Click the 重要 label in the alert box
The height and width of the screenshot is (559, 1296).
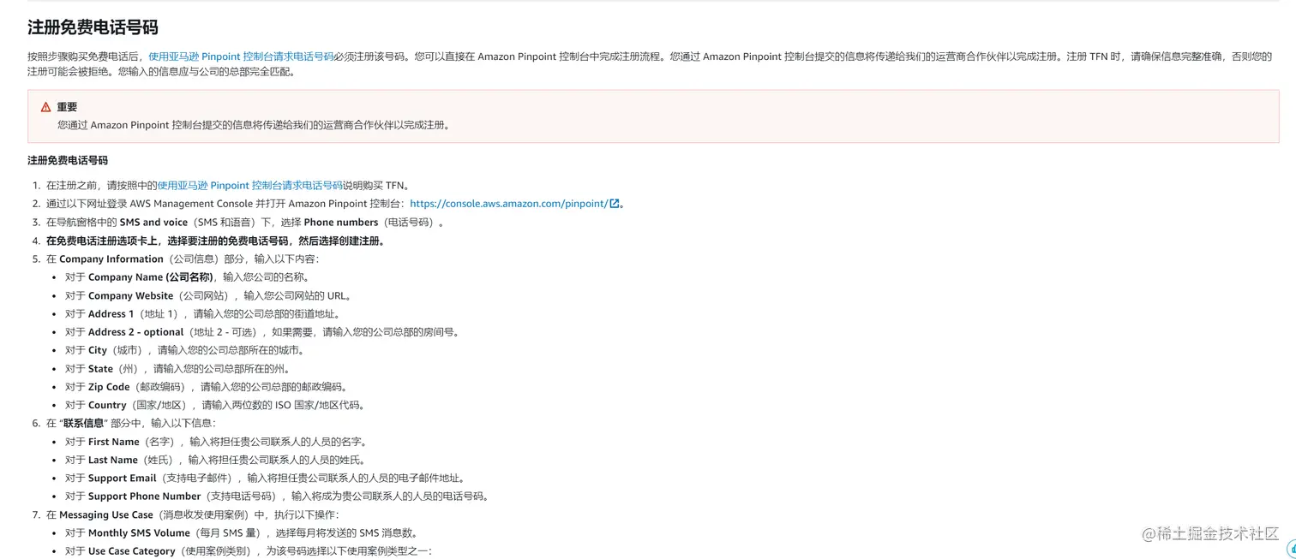click(x=67, y=107)
